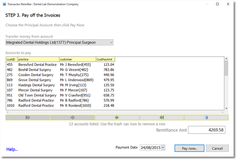Select the Hastings Dental Surgery row
This screenshot has height=160, width=237.
tap(61, 85)
